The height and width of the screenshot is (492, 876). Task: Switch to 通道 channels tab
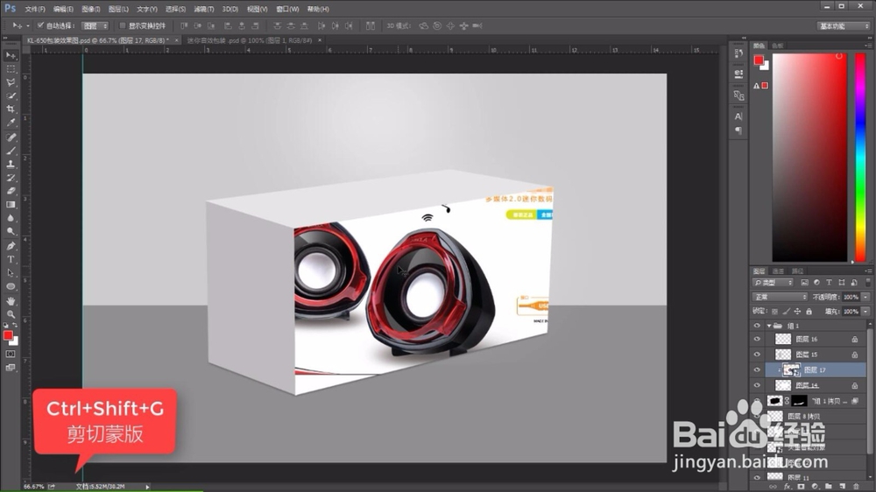[778, 271]
